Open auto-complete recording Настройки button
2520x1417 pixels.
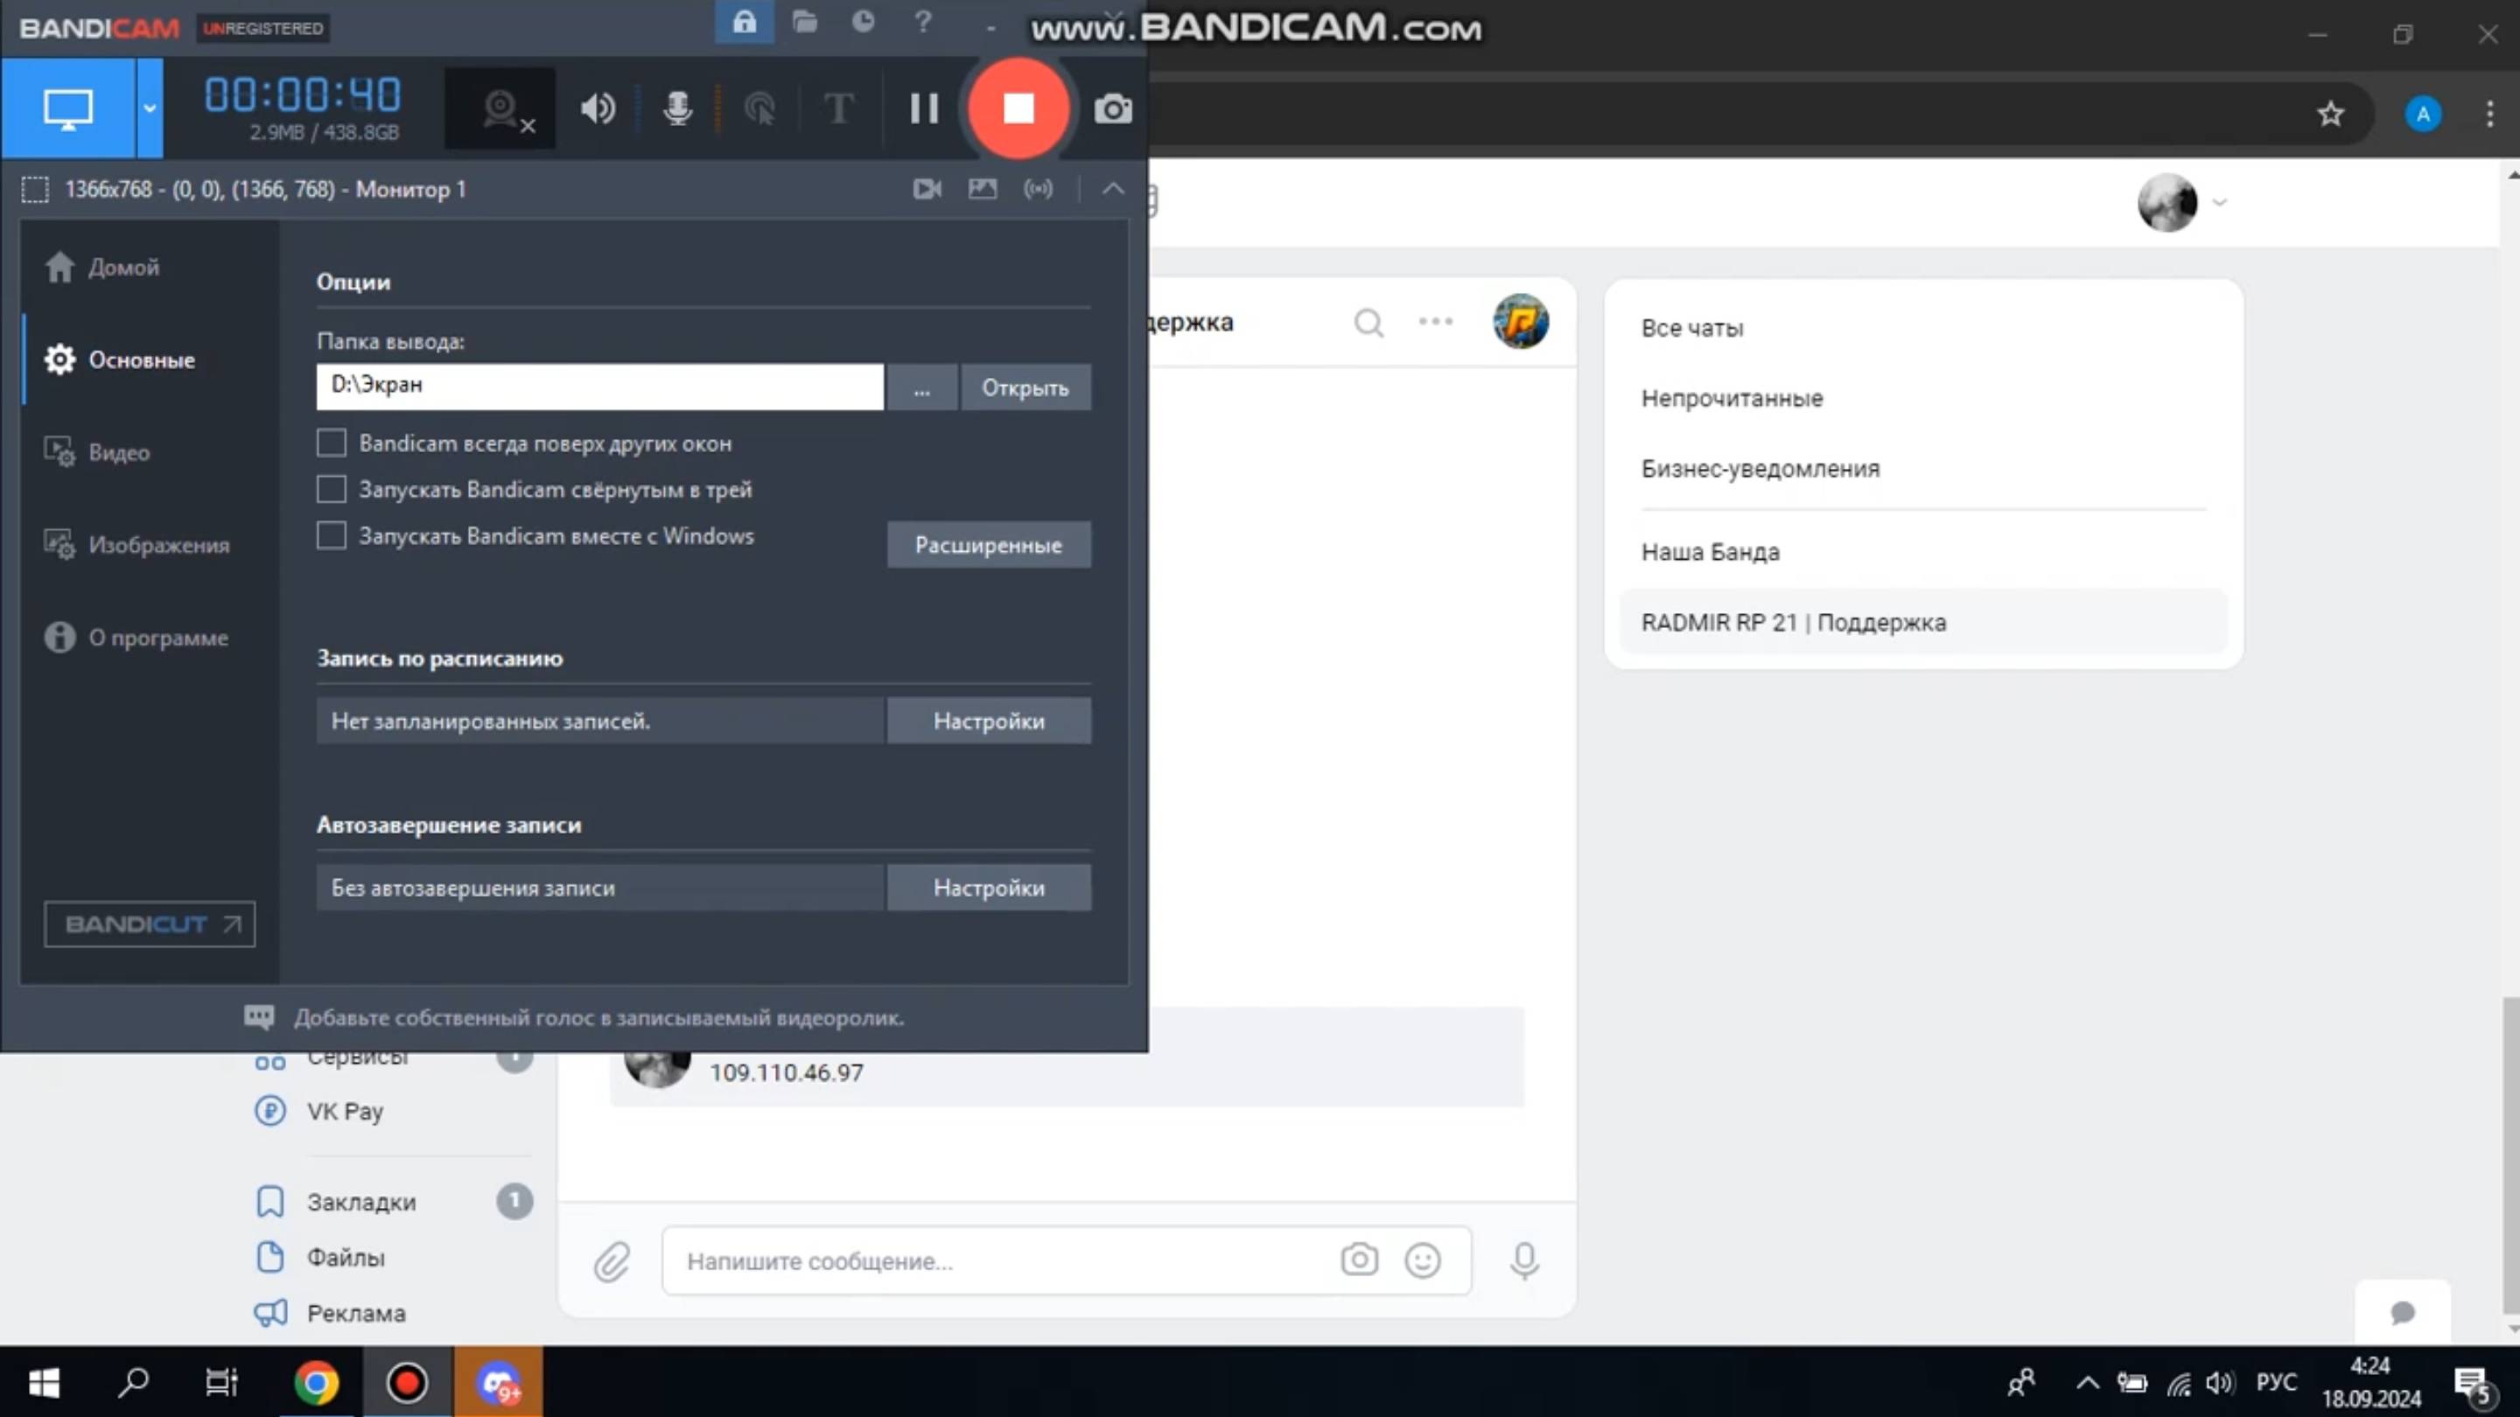click(988, 888)
